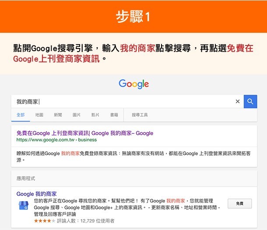
Task: Click the star rating in the app result
Action: tap(45, 221)
